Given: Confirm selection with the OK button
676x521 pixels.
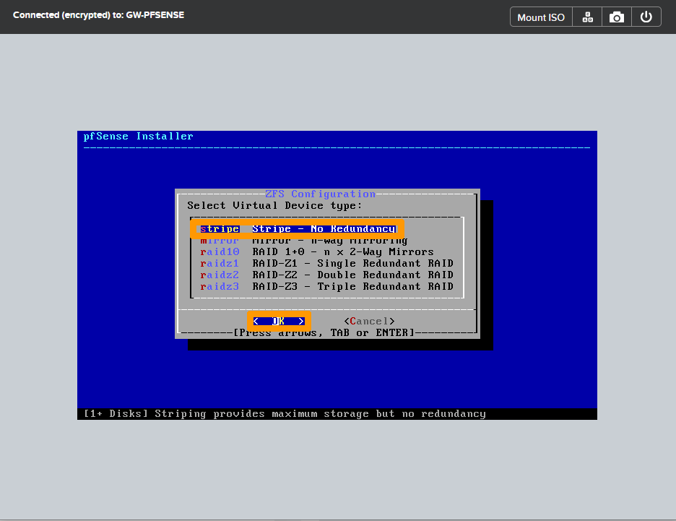Looking at the screenshot, I should [x=278, y=321].
